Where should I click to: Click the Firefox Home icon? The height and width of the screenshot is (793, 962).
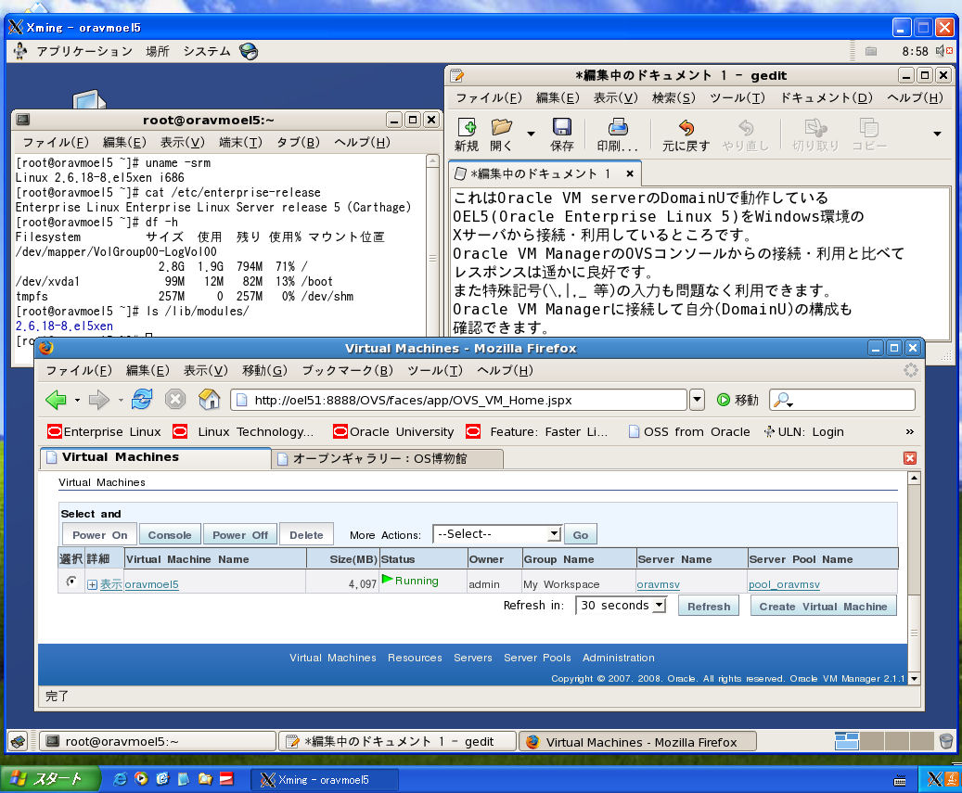pyautogui.click(x=210, y=399)
